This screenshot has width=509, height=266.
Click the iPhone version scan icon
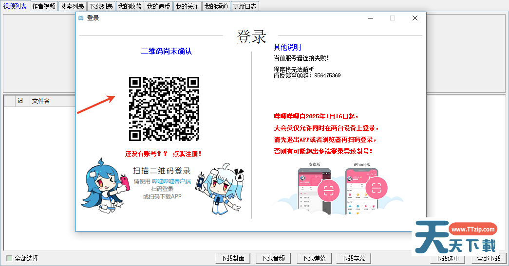[x=376, y=188]
